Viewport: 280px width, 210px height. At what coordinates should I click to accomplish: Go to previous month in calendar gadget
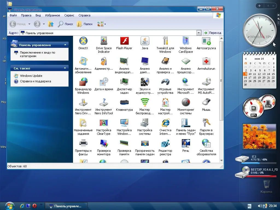246,59
